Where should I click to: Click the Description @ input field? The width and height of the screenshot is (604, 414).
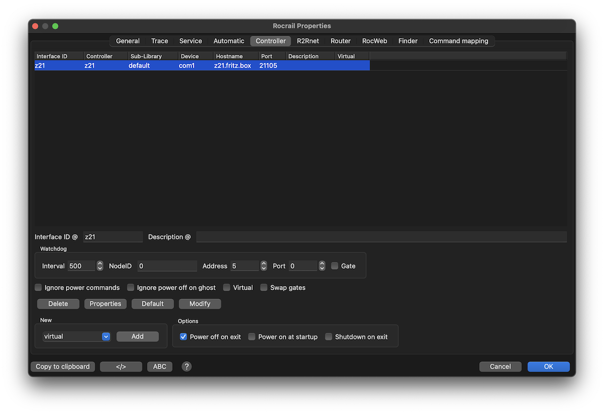(381, 237)
